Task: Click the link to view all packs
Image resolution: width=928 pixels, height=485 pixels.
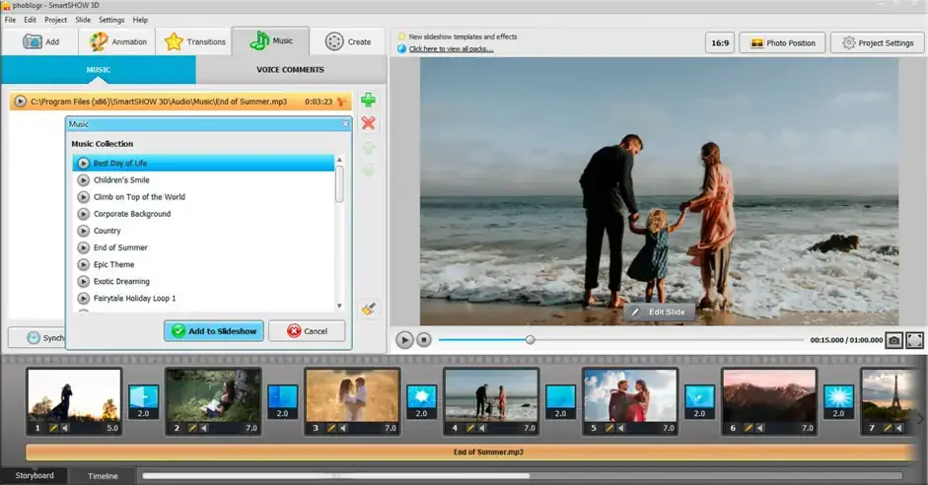Action: point(451,49)
